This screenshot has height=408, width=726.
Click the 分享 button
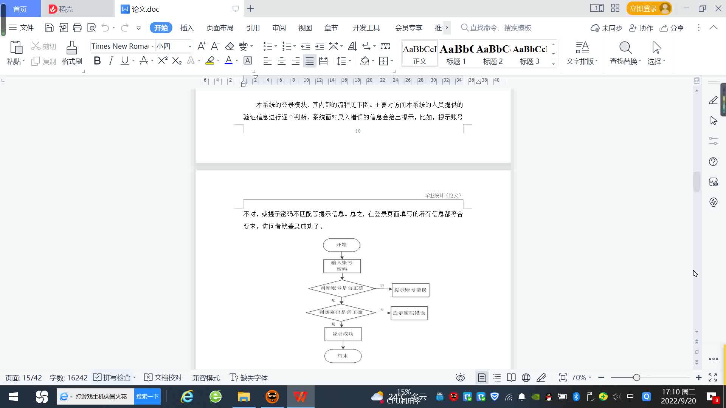672,28
